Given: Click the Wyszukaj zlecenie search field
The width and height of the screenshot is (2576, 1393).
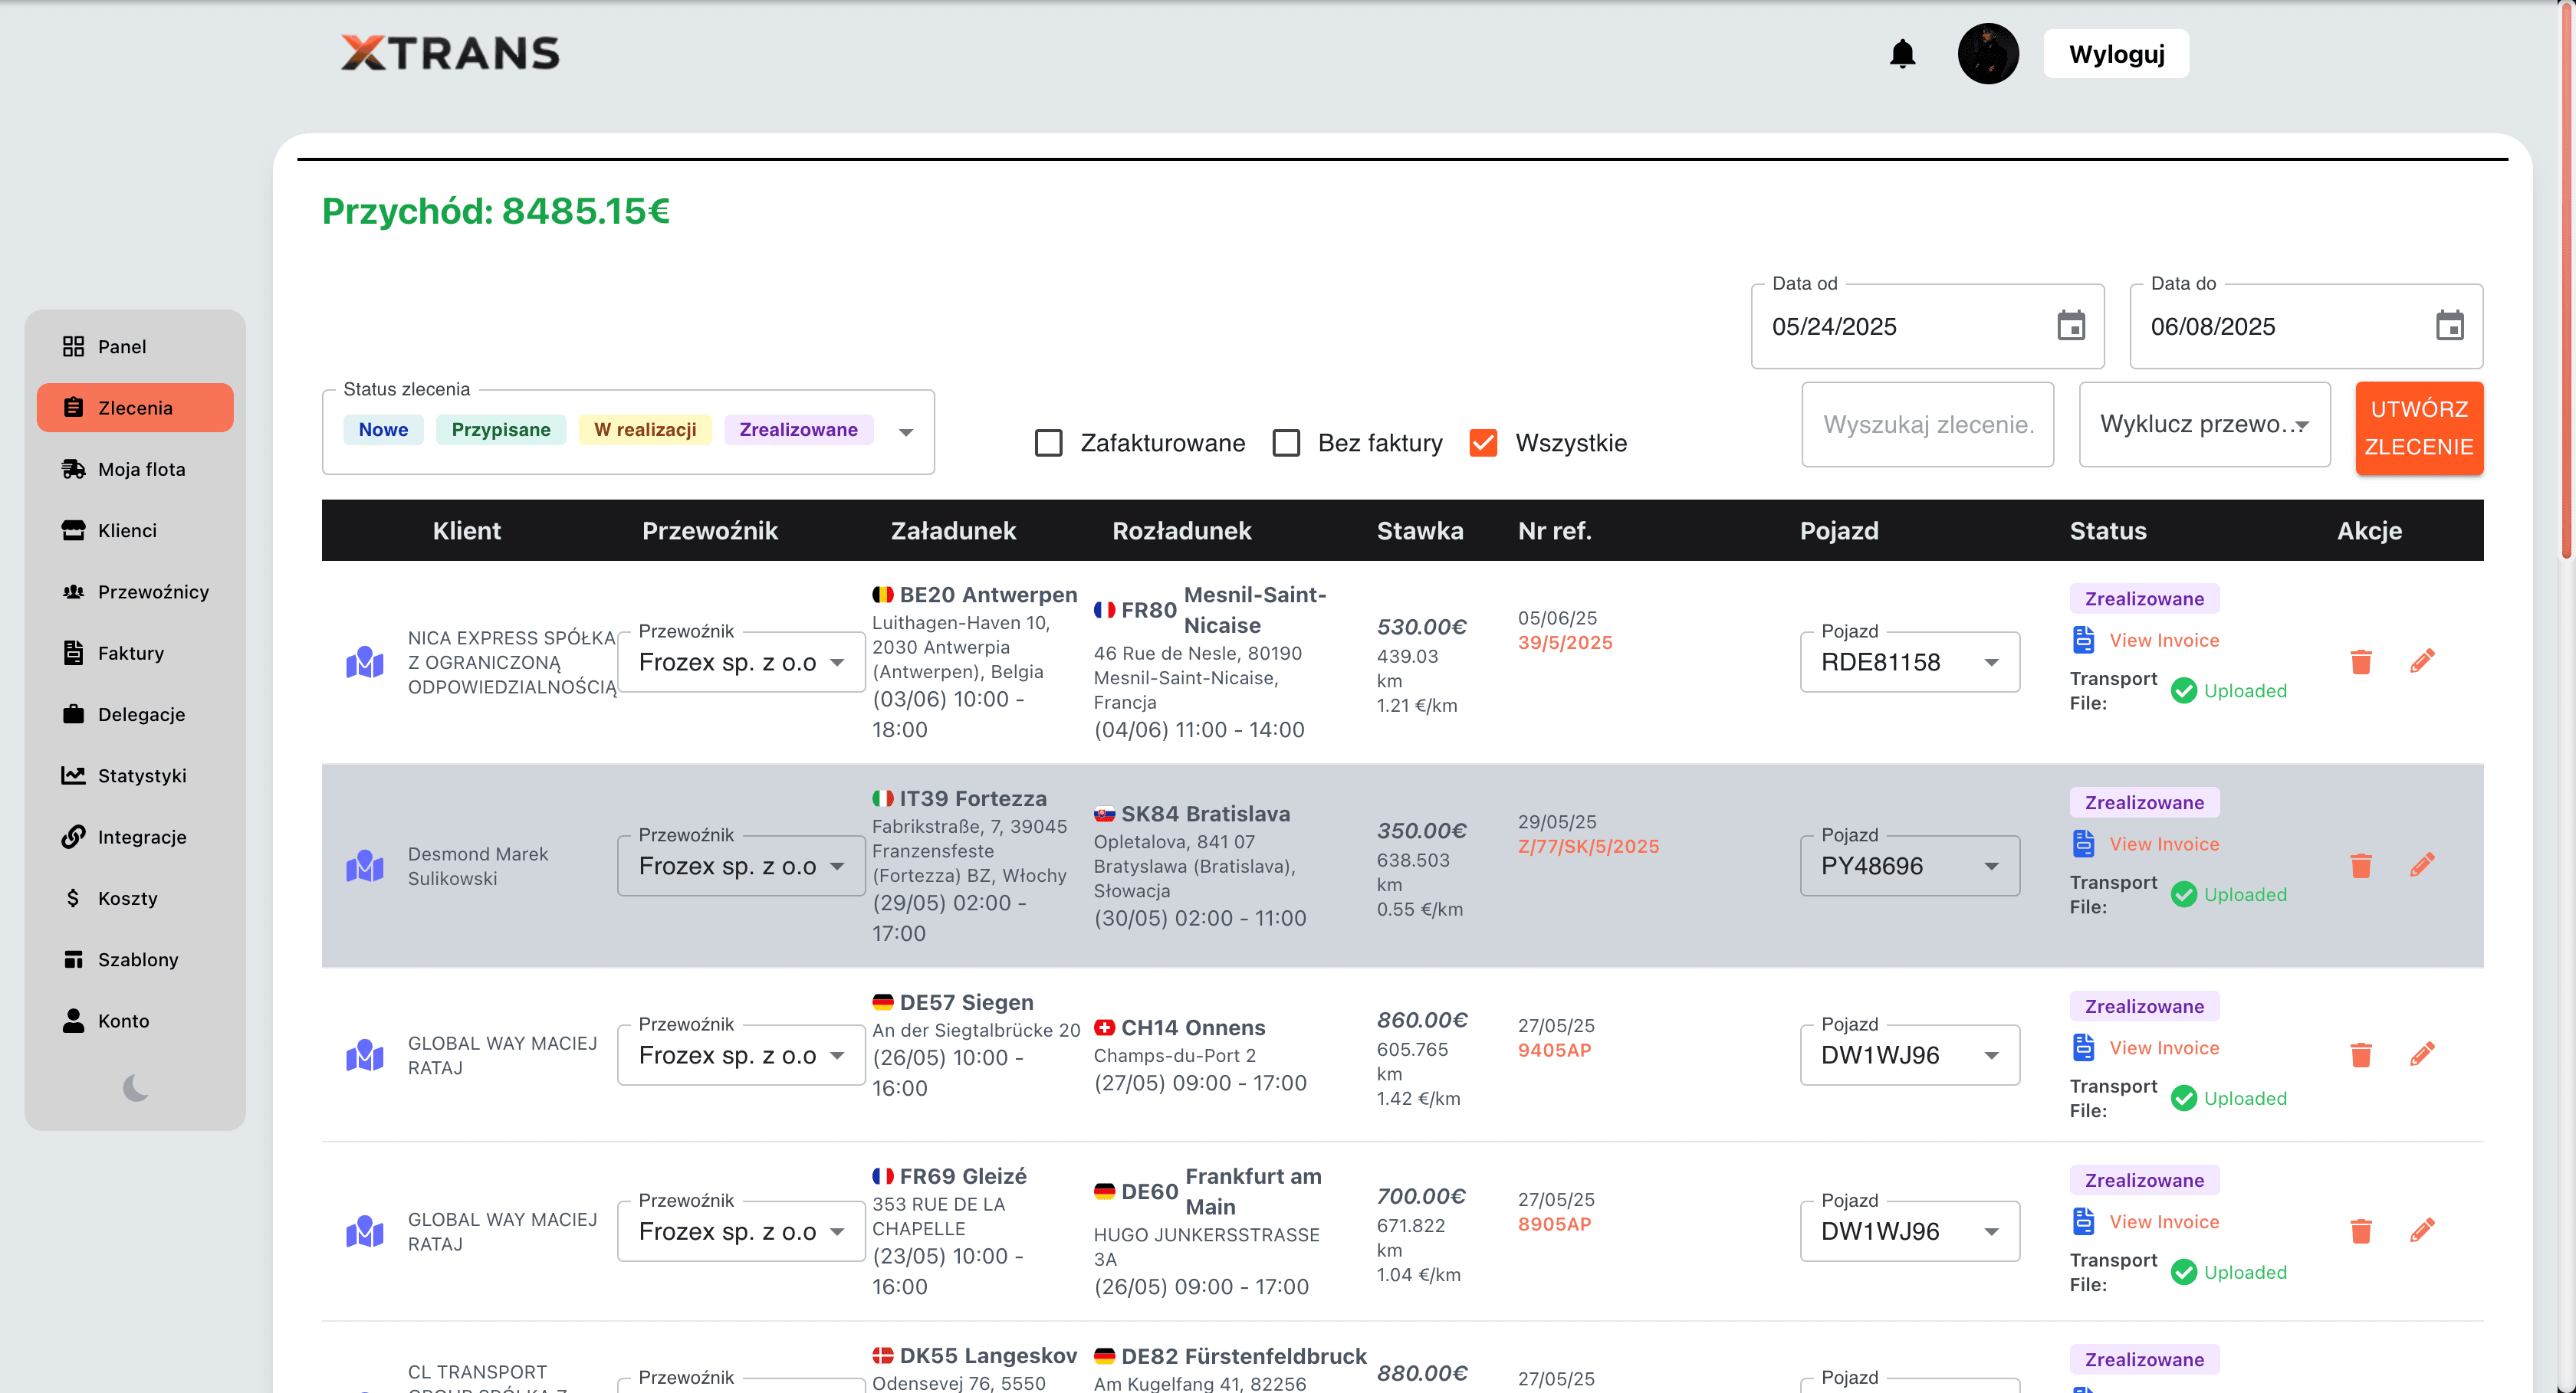Looking at the screenshot, I should [1927, 424].
